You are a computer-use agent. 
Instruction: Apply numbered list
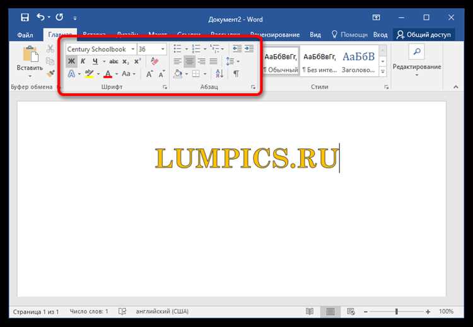tap(196, 49)
